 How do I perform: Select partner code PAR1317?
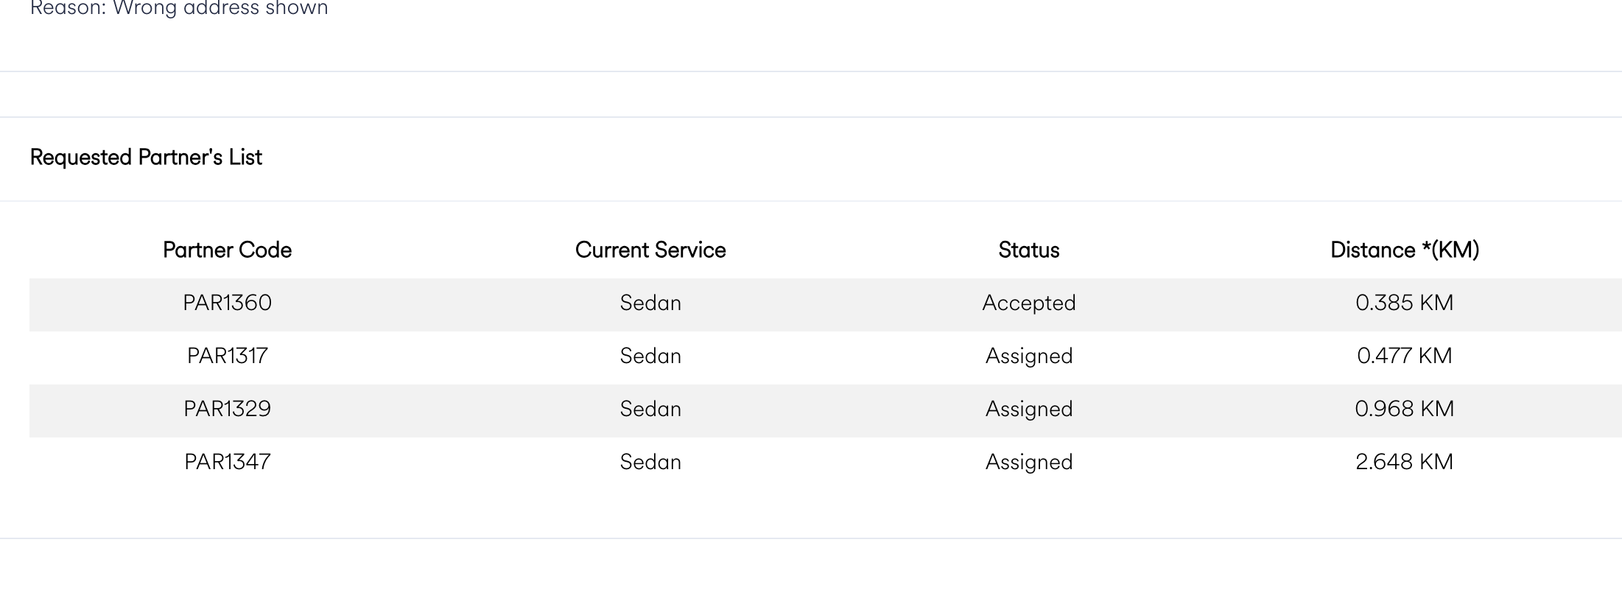(x=227, y=356)
